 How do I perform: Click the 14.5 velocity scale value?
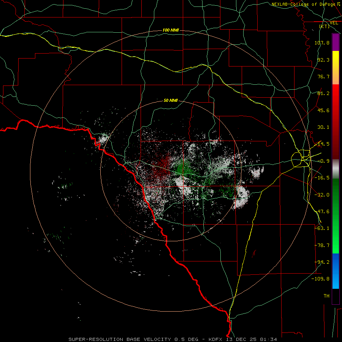(323, 144)
